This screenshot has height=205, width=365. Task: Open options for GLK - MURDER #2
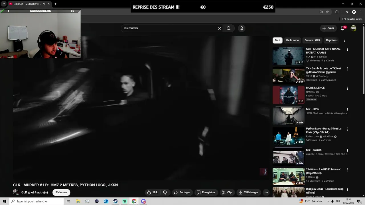[x=347, y=49]
